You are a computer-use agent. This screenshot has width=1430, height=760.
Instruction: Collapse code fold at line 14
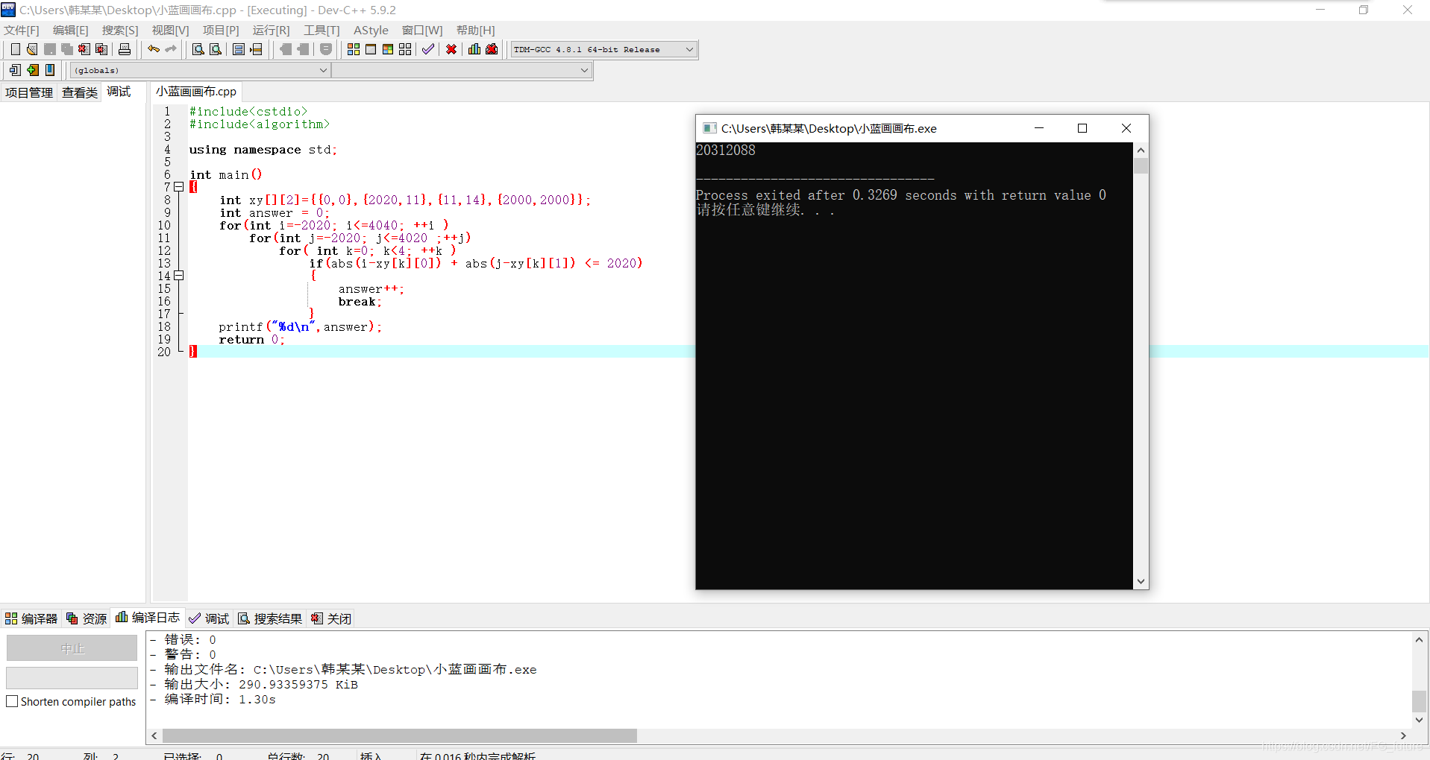(x=179, y=276)
